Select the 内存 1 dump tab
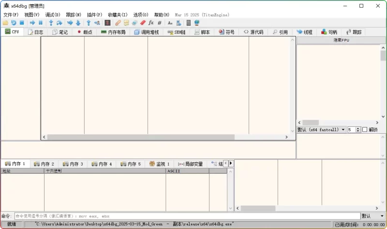Viewport: 387px width, 229px height. [x=15, y=164]
